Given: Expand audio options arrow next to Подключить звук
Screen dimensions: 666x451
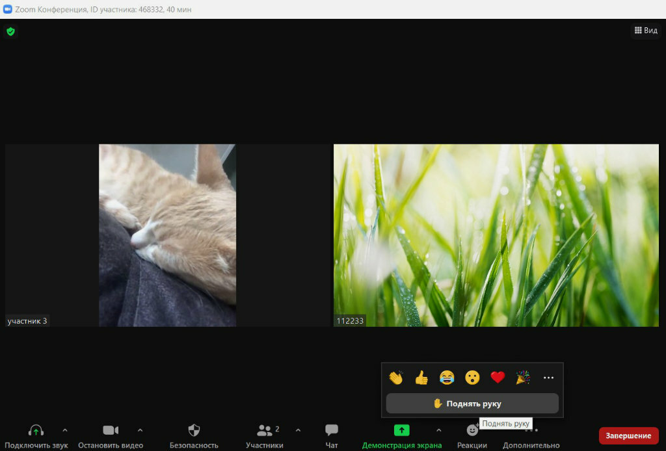Looking at the screenshot, I should click(x=64, y=430).
